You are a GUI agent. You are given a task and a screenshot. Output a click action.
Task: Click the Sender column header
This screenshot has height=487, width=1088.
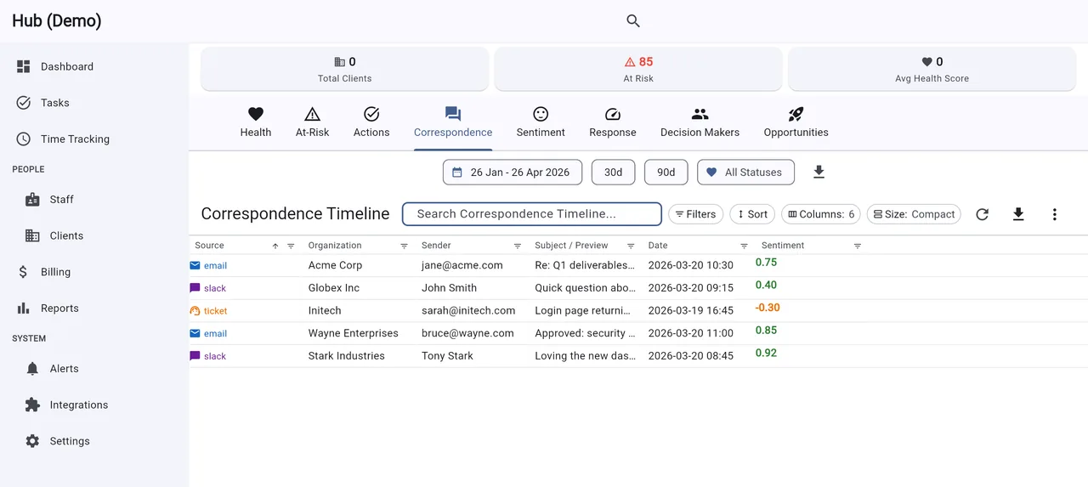[436, 246]
